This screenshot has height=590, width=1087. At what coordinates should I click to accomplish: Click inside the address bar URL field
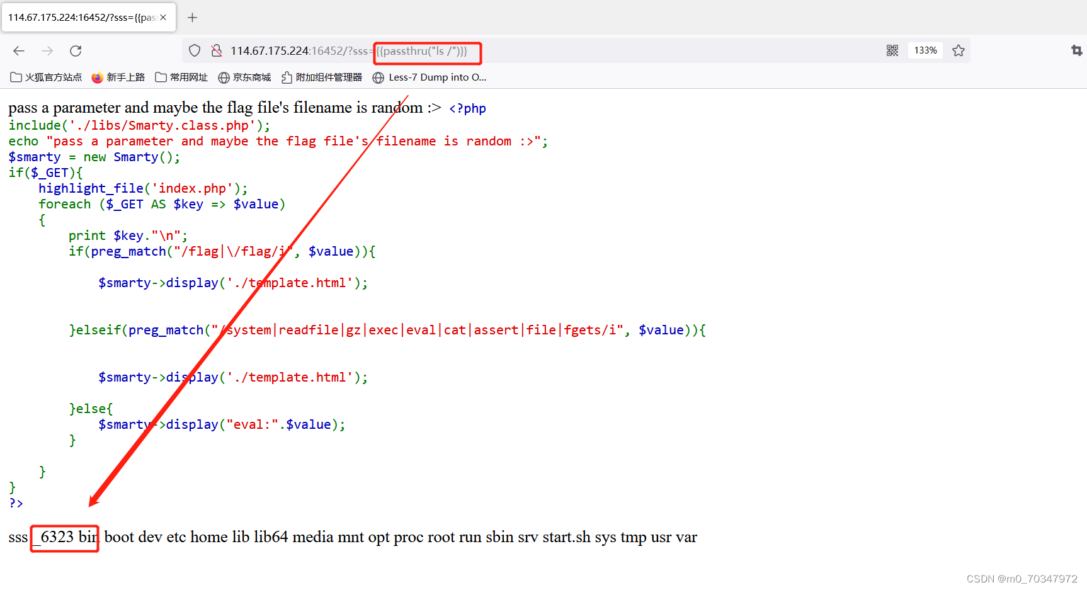tap(567, 50)
